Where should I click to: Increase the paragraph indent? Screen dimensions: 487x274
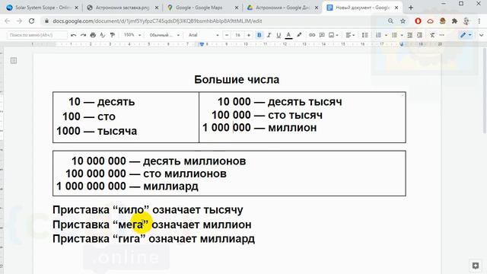pos(419,35)
